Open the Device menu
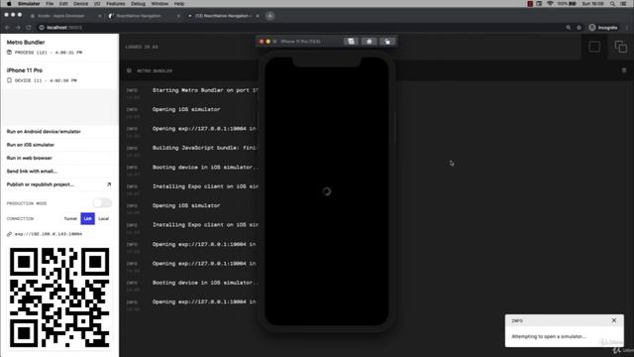The image size is (634, 357). point(80,4)
